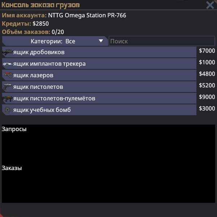Viewport: 217px width, 217px height.
Task: Close the cargo order console window
Action: [210, 5]
